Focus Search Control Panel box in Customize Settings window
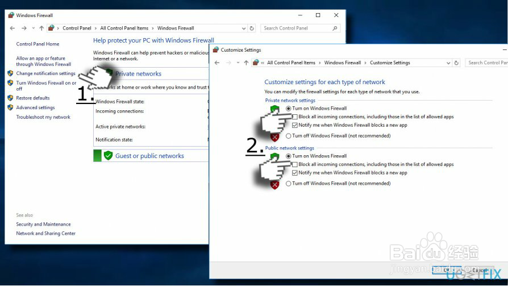Screen dimensions: 508x286 pos(486,63)
